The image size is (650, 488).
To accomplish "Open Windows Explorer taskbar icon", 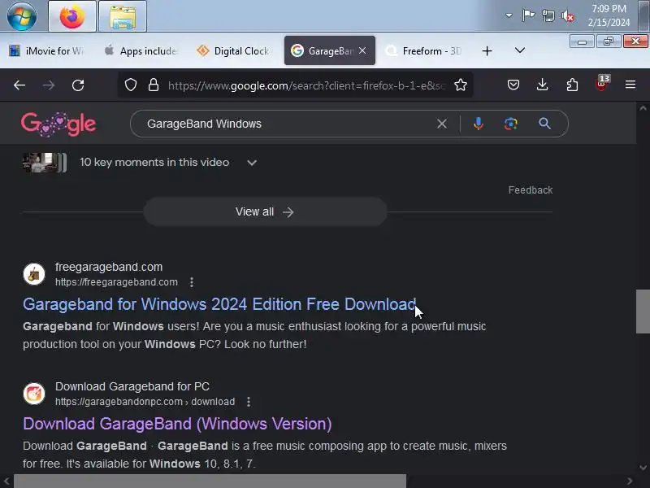I will [x=123, y=16].
